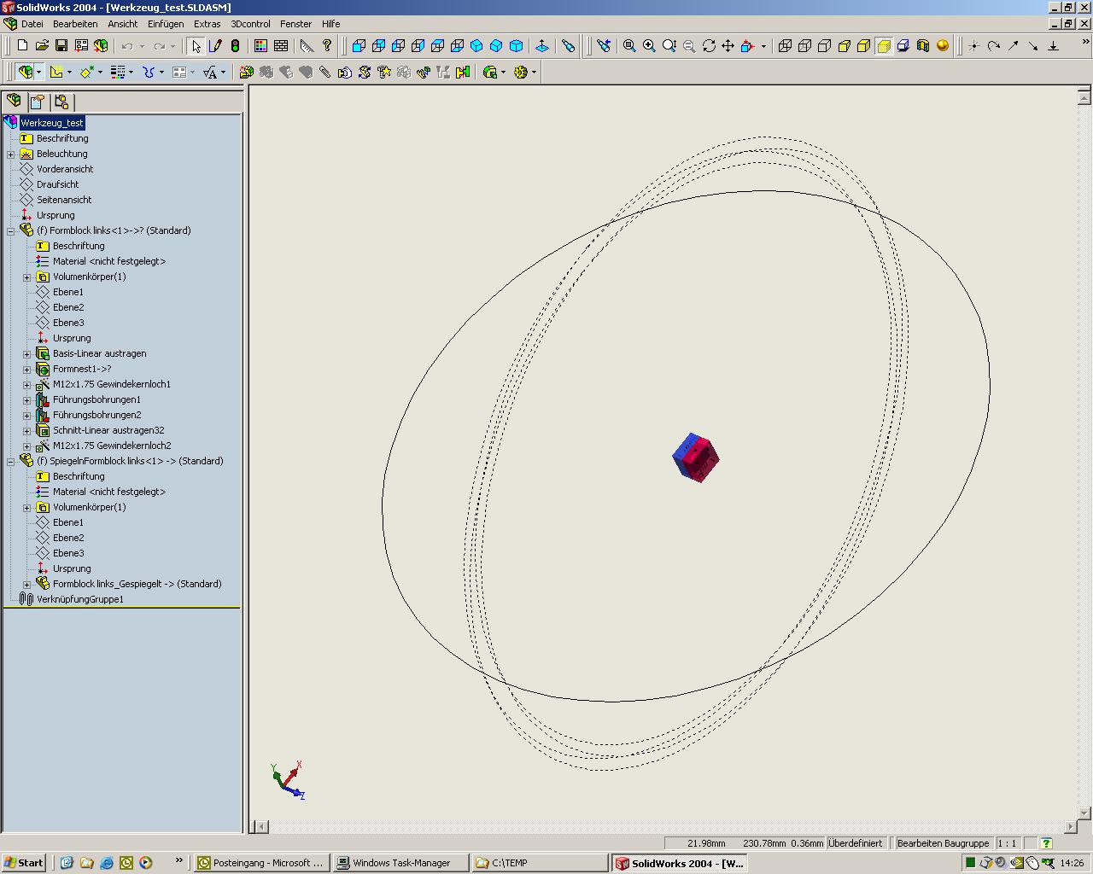Click the Measure ruler icon
The image size is (1093, 874).
tap(307, 46)
